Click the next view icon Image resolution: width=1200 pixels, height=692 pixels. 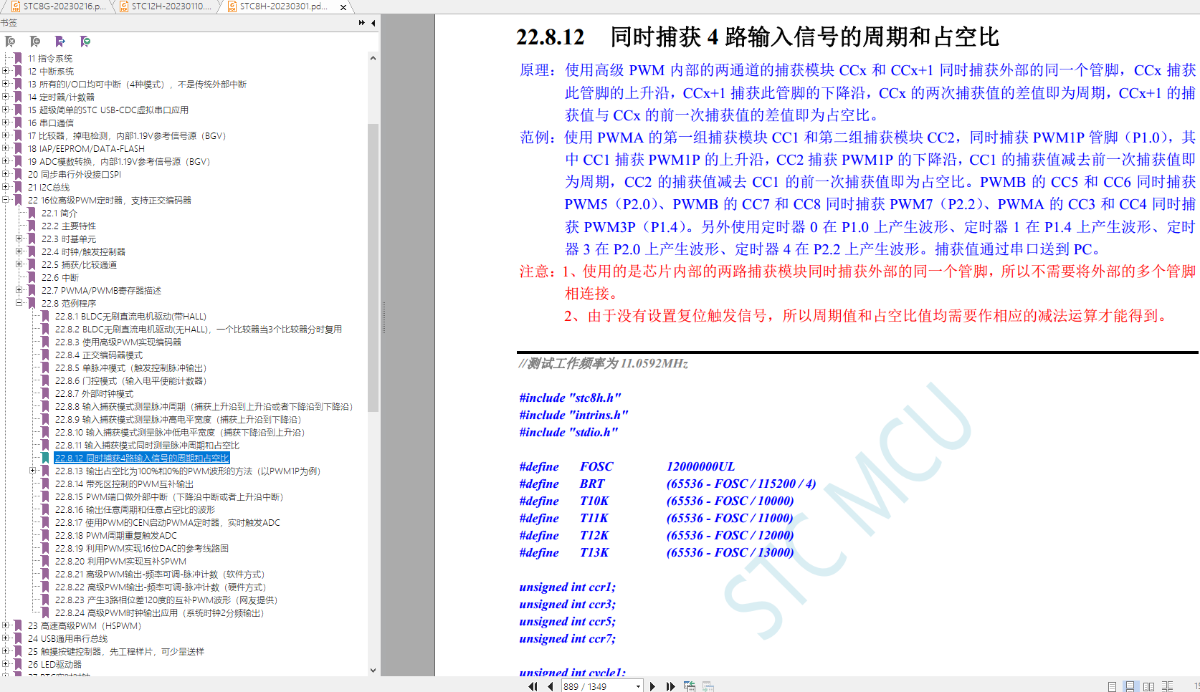tap(708, 686)
